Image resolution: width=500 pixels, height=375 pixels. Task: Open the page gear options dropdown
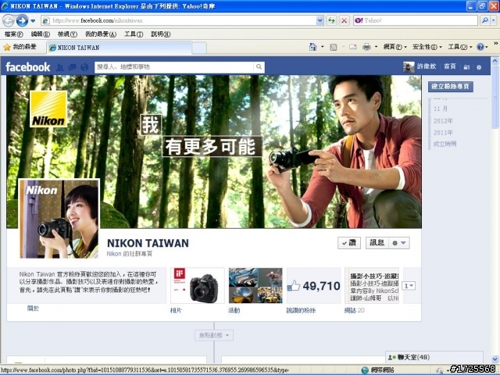pyautogui.click(x=399, y=243)
